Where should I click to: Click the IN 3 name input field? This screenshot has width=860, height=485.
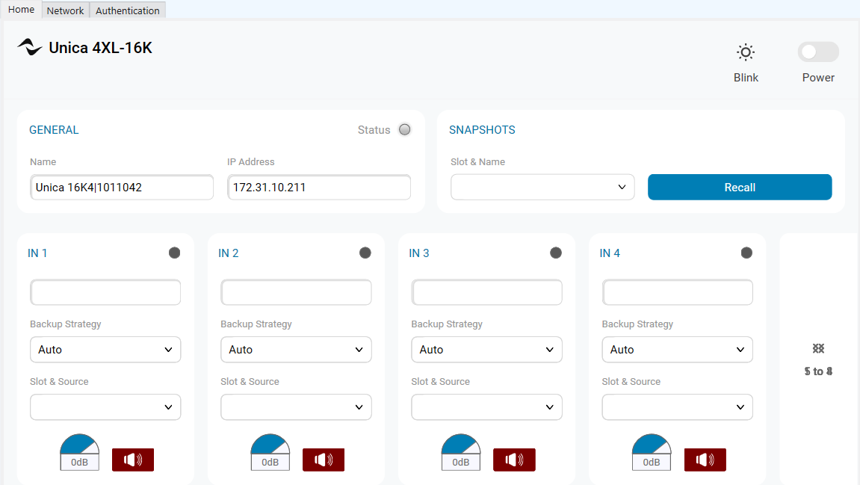point(486,292)
